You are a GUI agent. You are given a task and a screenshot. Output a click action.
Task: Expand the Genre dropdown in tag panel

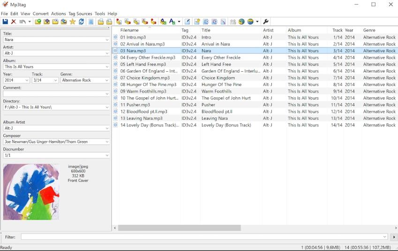107,81
